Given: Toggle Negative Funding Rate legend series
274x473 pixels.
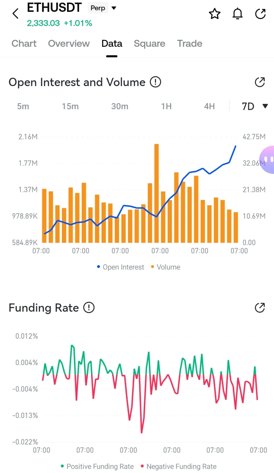Looking at the screenshot, I should tap(179, 466).
